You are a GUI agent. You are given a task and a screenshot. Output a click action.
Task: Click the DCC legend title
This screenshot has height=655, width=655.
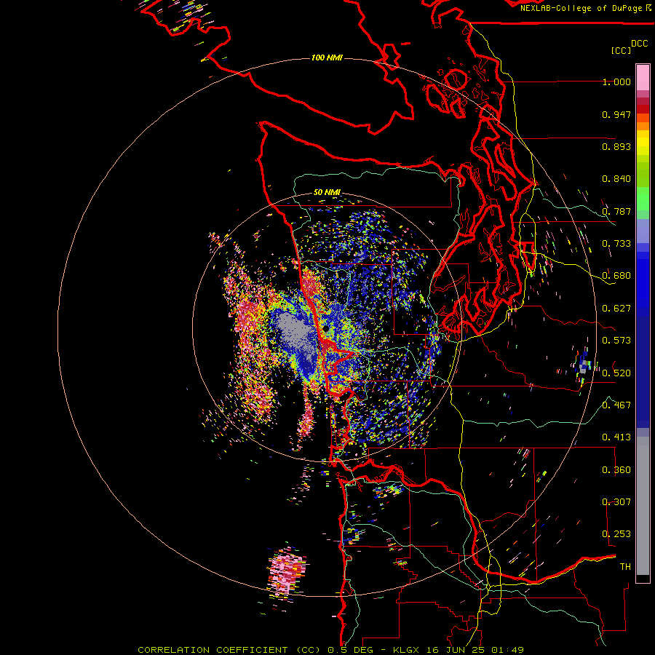pos(639,44)
